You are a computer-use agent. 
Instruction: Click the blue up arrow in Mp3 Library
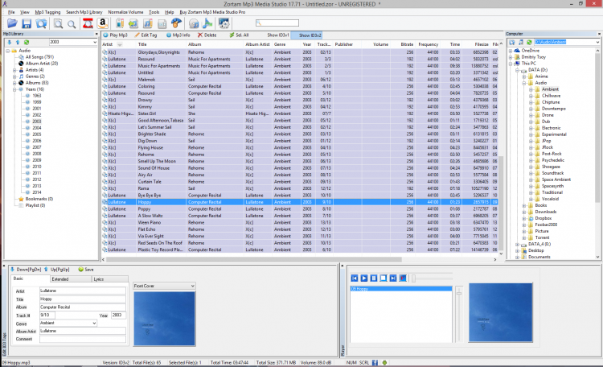(18, 42)
